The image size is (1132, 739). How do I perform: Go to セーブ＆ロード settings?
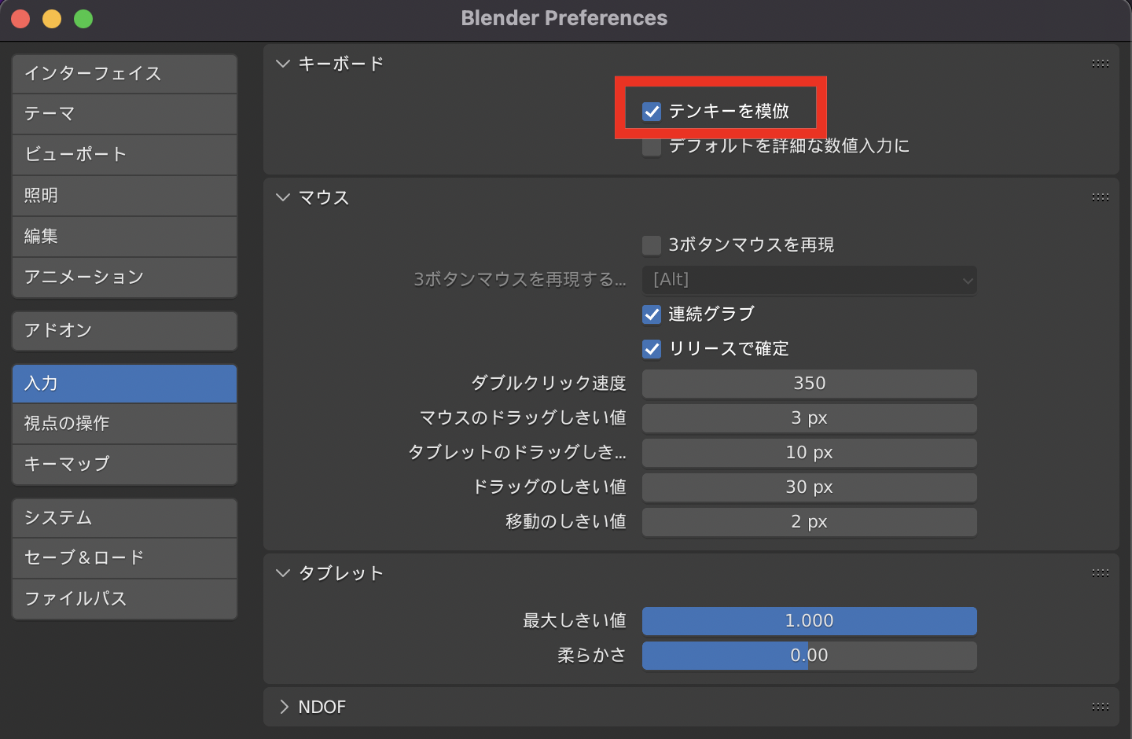(x=124, y=558)
